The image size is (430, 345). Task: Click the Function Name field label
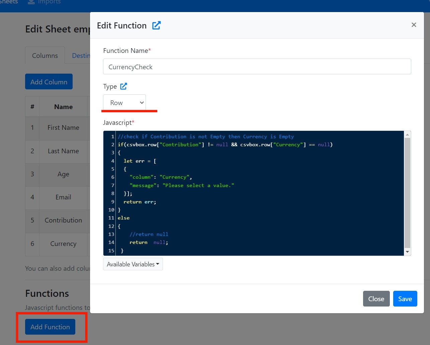pos(127,51)
